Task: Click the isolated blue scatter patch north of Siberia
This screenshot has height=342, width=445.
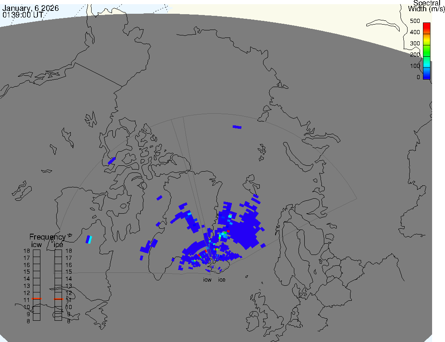Action: pos(237,127)
